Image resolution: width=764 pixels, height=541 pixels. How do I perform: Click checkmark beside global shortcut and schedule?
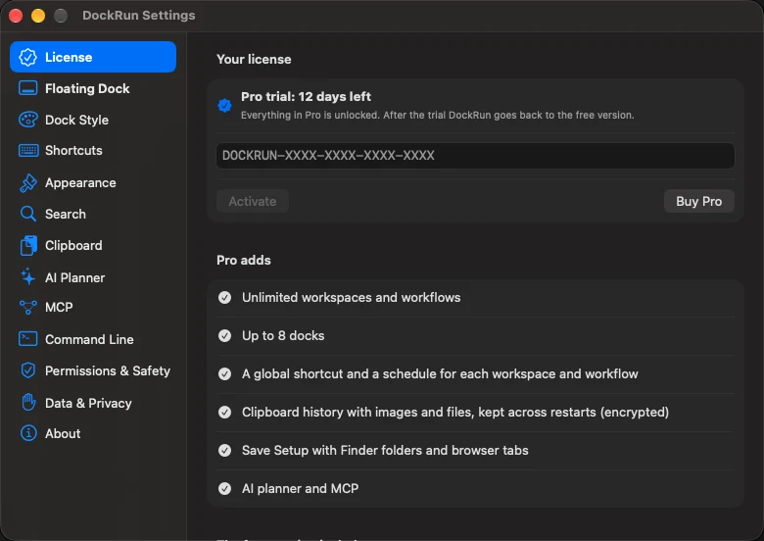[x=224, y=373]
